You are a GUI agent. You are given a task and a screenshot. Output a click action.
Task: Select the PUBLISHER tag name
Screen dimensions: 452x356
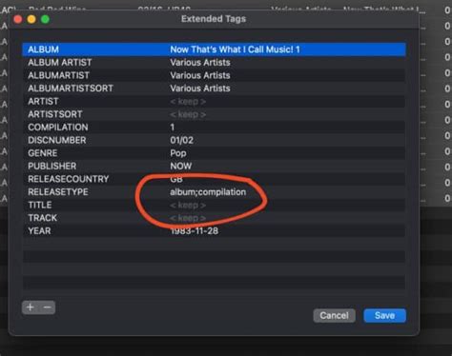[52, 167]
